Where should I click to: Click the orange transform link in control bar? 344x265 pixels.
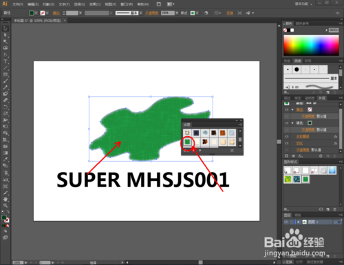pos(230,13)
